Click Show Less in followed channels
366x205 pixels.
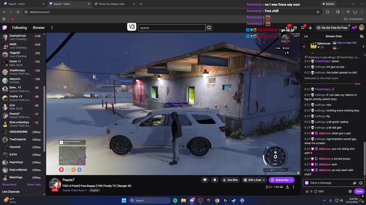[x=34, y=184]
